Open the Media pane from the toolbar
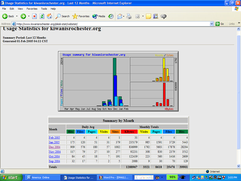The width and height of the screenshot is (241, 181). pos(99,16)
